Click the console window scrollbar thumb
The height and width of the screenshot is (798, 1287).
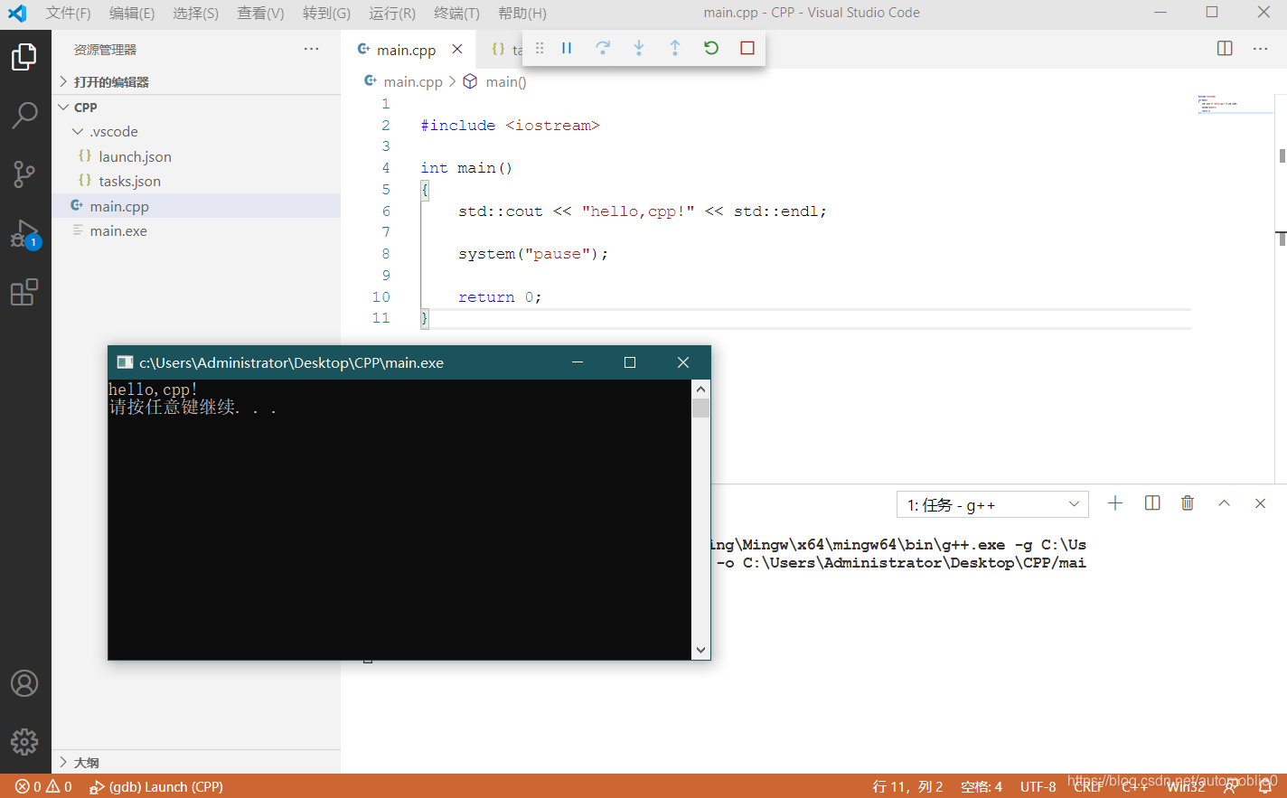pyautogui.click(x=700, y=408)
